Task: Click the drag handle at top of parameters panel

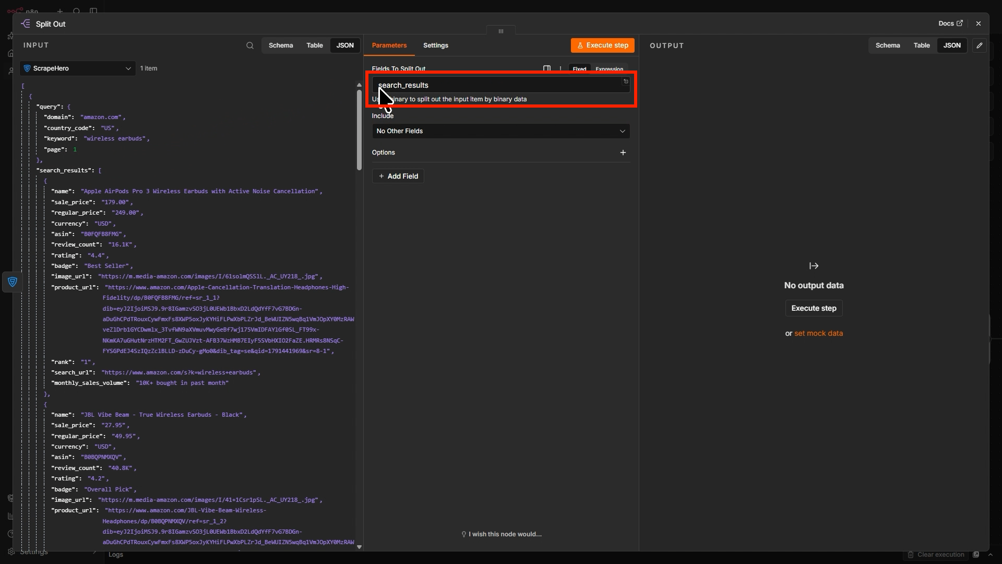Action: (501, 31)
